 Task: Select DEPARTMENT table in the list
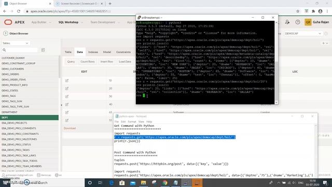[29, 112]
